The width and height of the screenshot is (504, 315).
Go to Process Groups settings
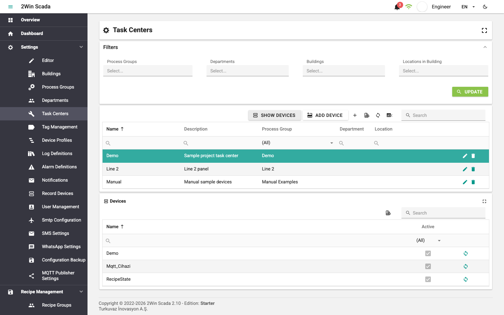pos(44,87)
